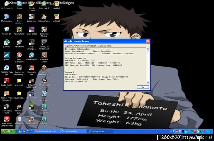The height and width of the screenshot is (141, 214).
Task: Open the My Documents desktop icon
Action: coord(6,5)
